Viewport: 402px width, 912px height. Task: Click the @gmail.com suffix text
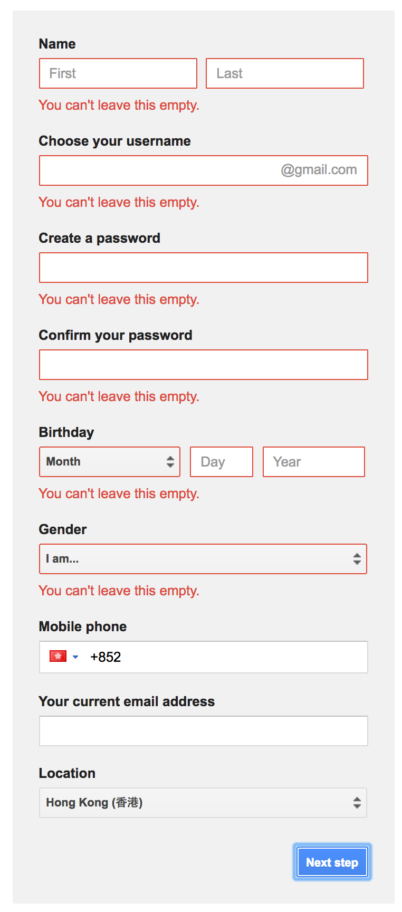click(x=319, y=170)
